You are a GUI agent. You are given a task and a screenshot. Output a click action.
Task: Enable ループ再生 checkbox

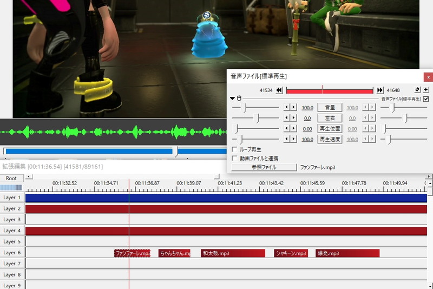pos(234,149)
